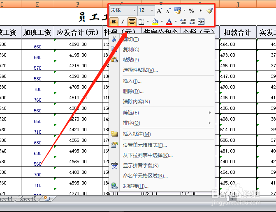Select overtime cell showing 680
Image resolution: width=276 pixels, height=212 pixels.
37,140
